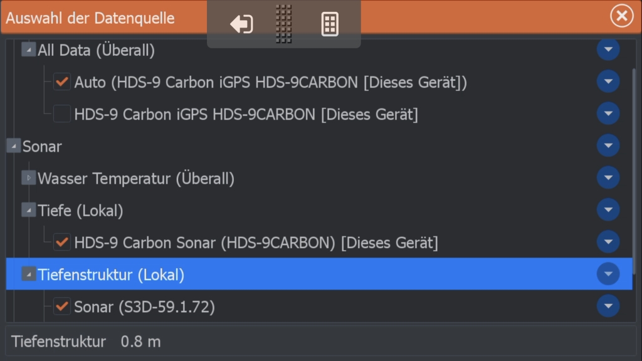Collapse the All Data (Überall) node
Screen dimensions: 642x361
[28, 50]
